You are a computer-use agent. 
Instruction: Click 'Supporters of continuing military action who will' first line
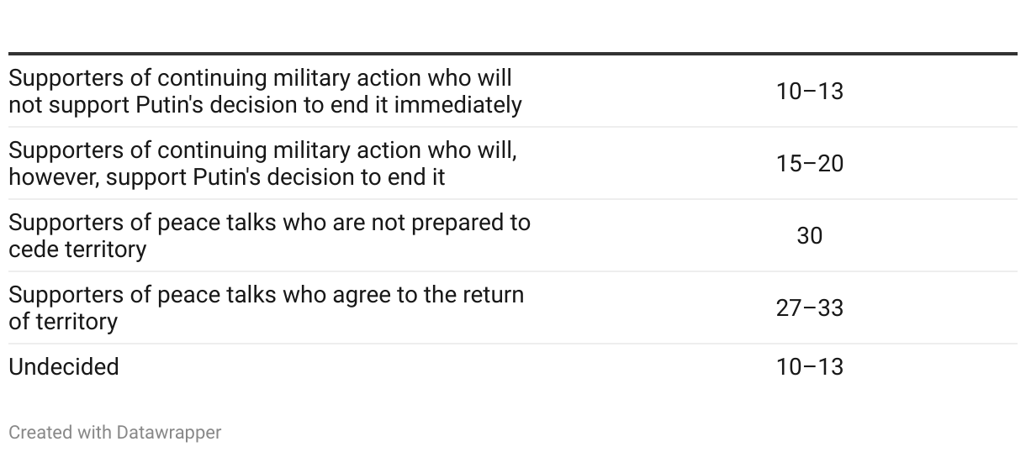(x=260, y=78)
